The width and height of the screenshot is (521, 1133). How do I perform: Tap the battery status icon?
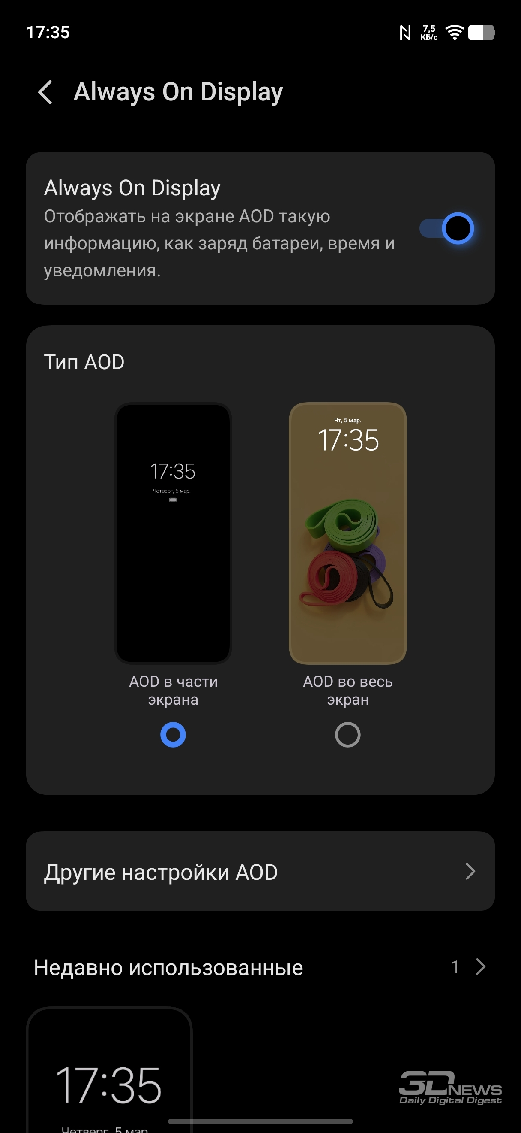482,33
